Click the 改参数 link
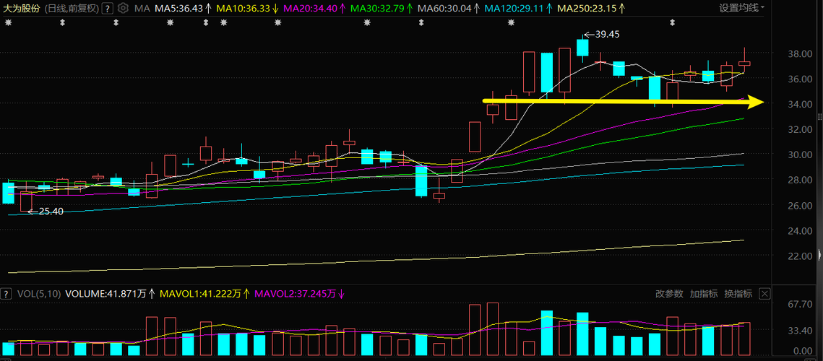This screenshot has height=361, width=823. [x=669, y=294]
